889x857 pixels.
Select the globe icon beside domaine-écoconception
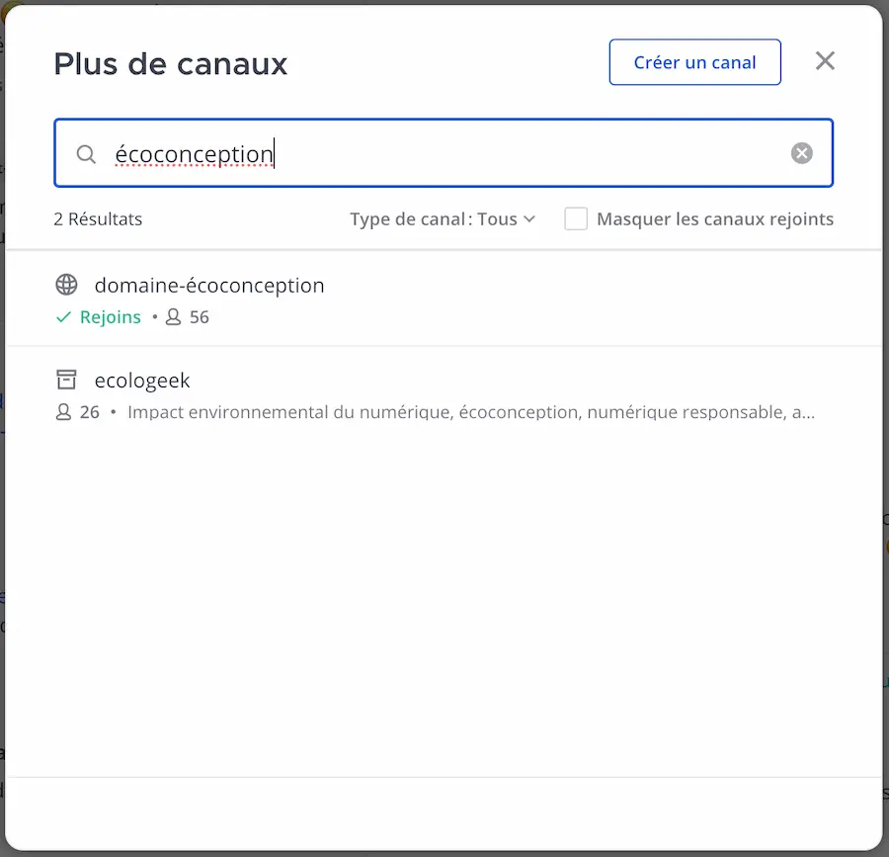tap(66, 285)
